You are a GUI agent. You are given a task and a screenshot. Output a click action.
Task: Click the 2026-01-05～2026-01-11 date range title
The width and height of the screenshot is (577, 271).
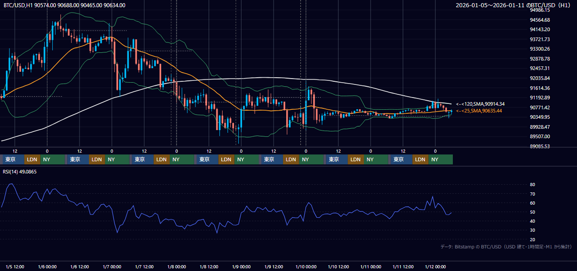514,5
